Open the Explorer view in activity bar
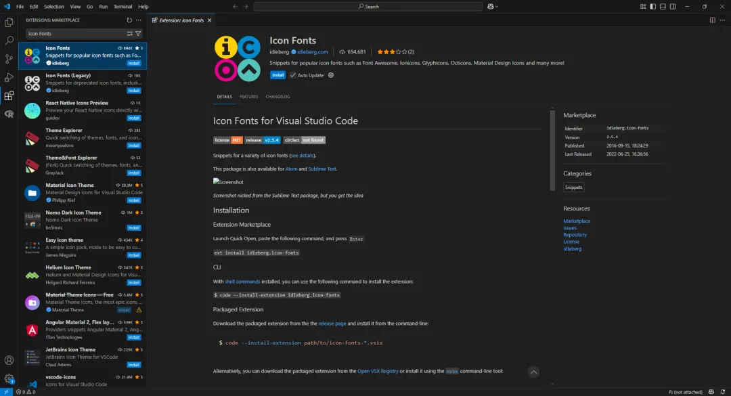The image size is (731, 396). click(x=9, y=22)
